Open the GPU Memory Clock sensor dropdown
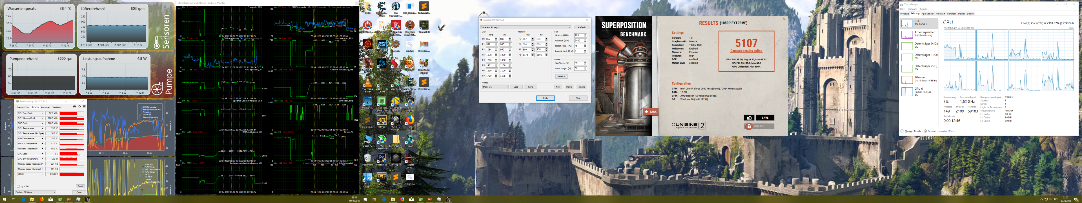 (31, 118)
